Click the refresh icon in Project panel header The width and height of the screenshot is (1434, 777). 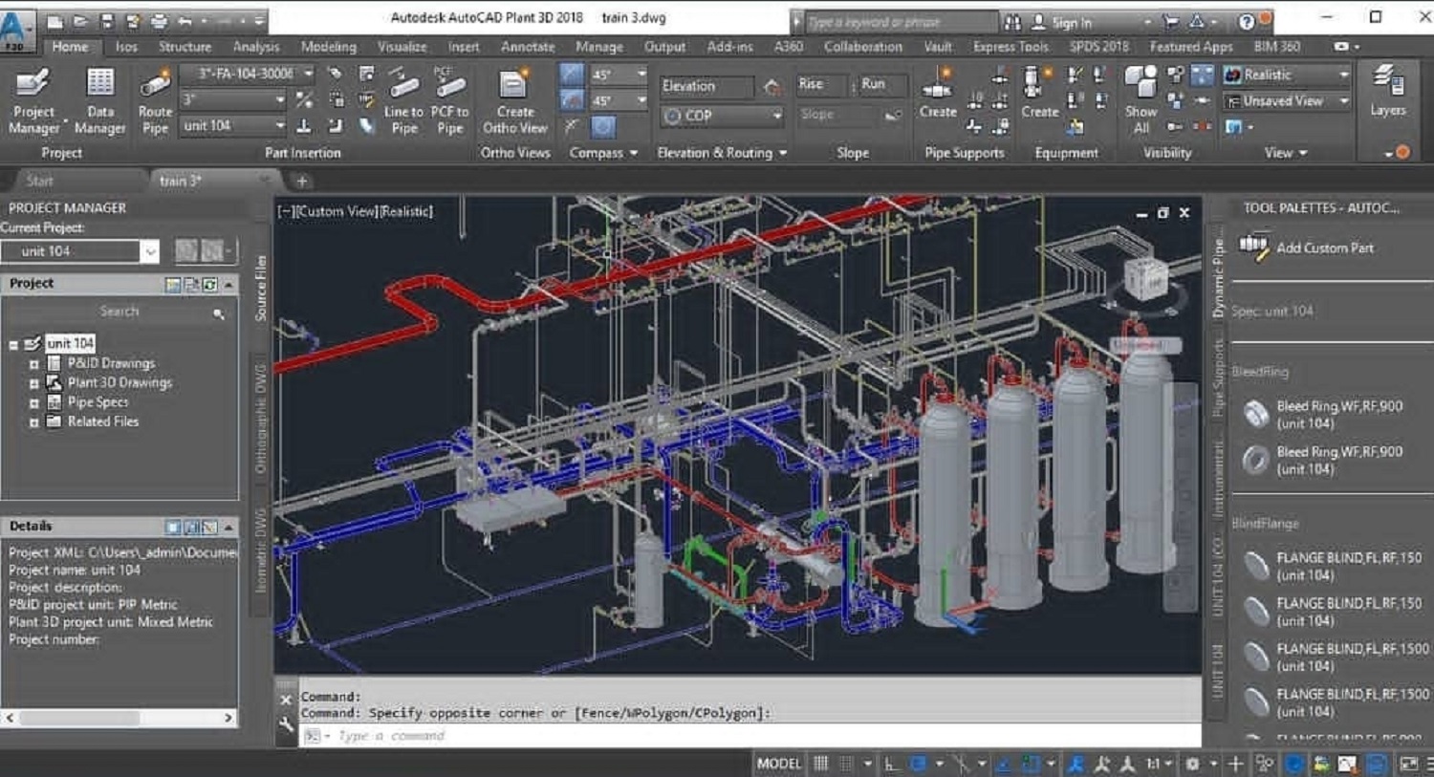pos(210,284)
